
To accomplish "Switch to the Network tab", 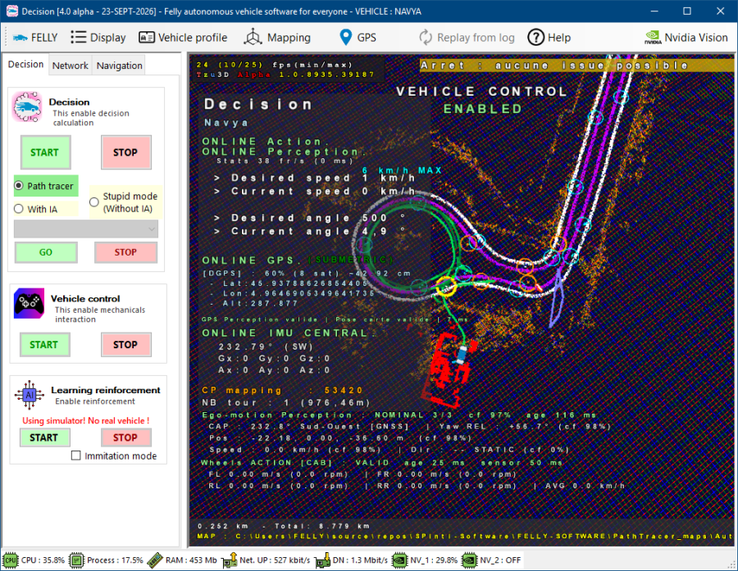I will click(x=71, y=66).
